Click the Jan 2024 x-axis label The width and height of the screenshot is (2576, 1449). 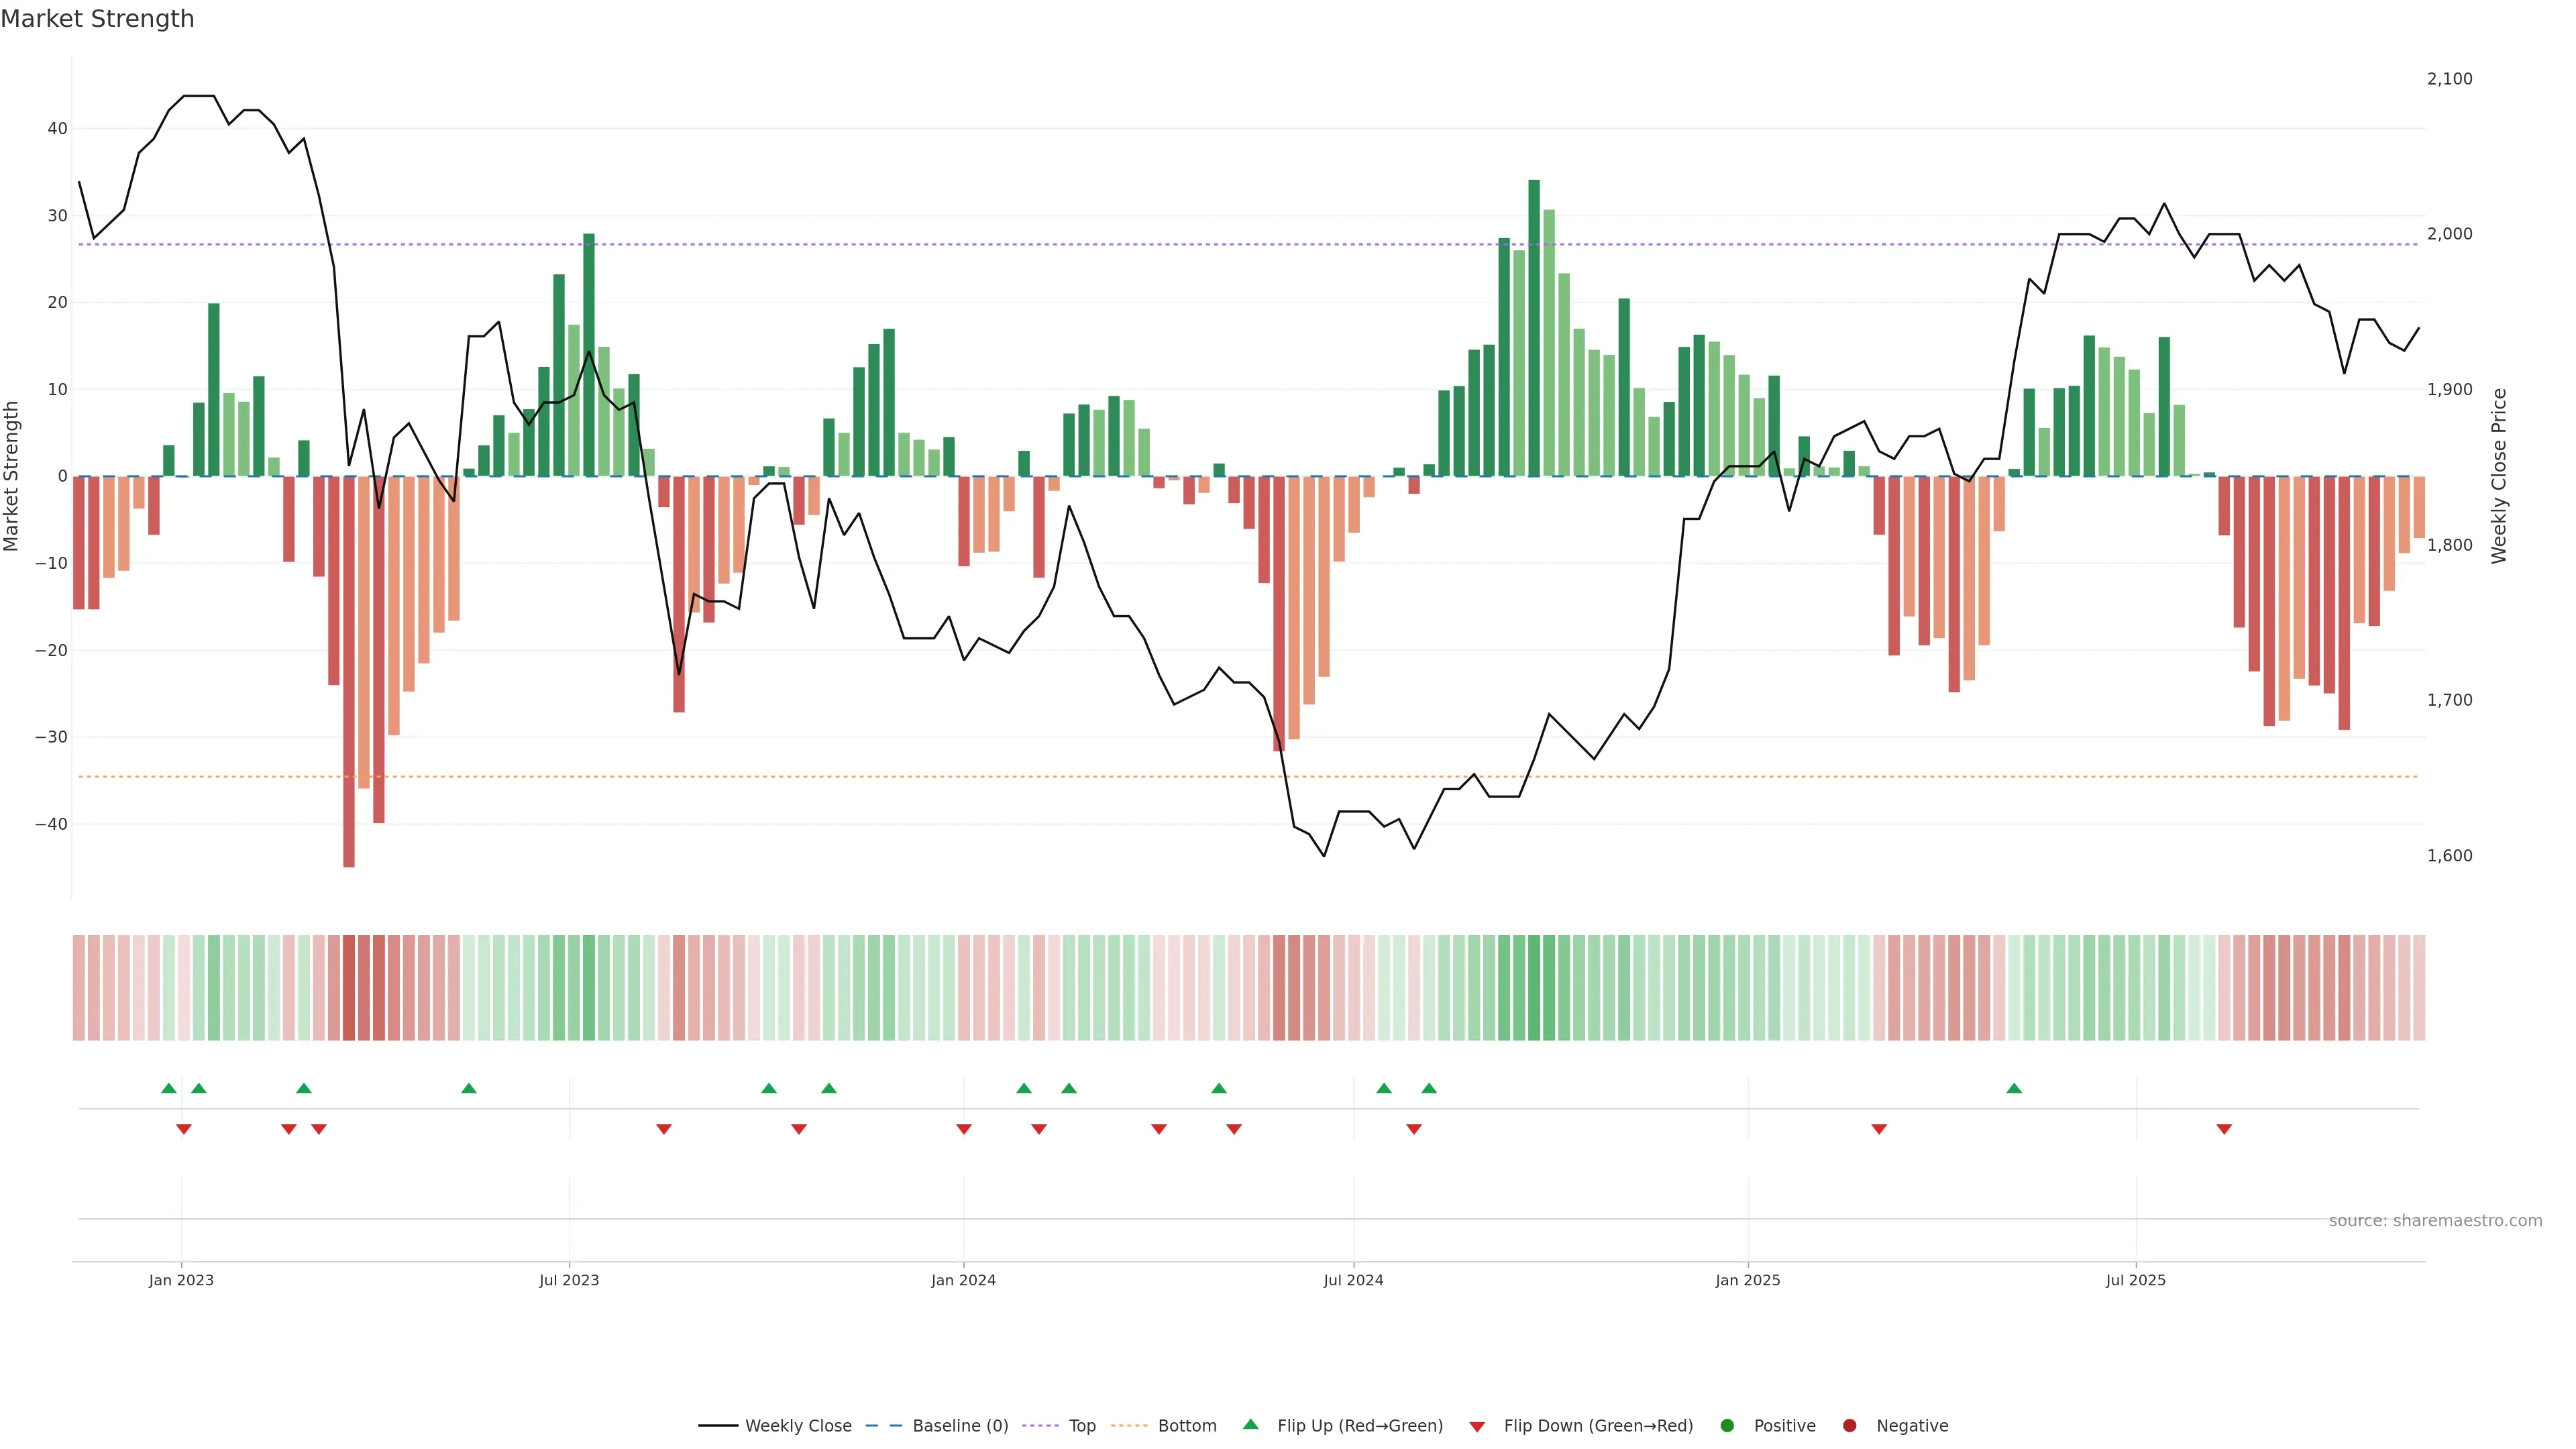[963, 1280]
